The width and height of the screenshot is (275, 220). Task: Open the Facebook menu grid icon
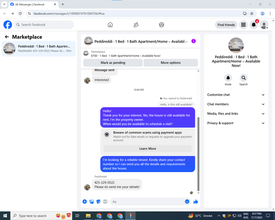243,25
